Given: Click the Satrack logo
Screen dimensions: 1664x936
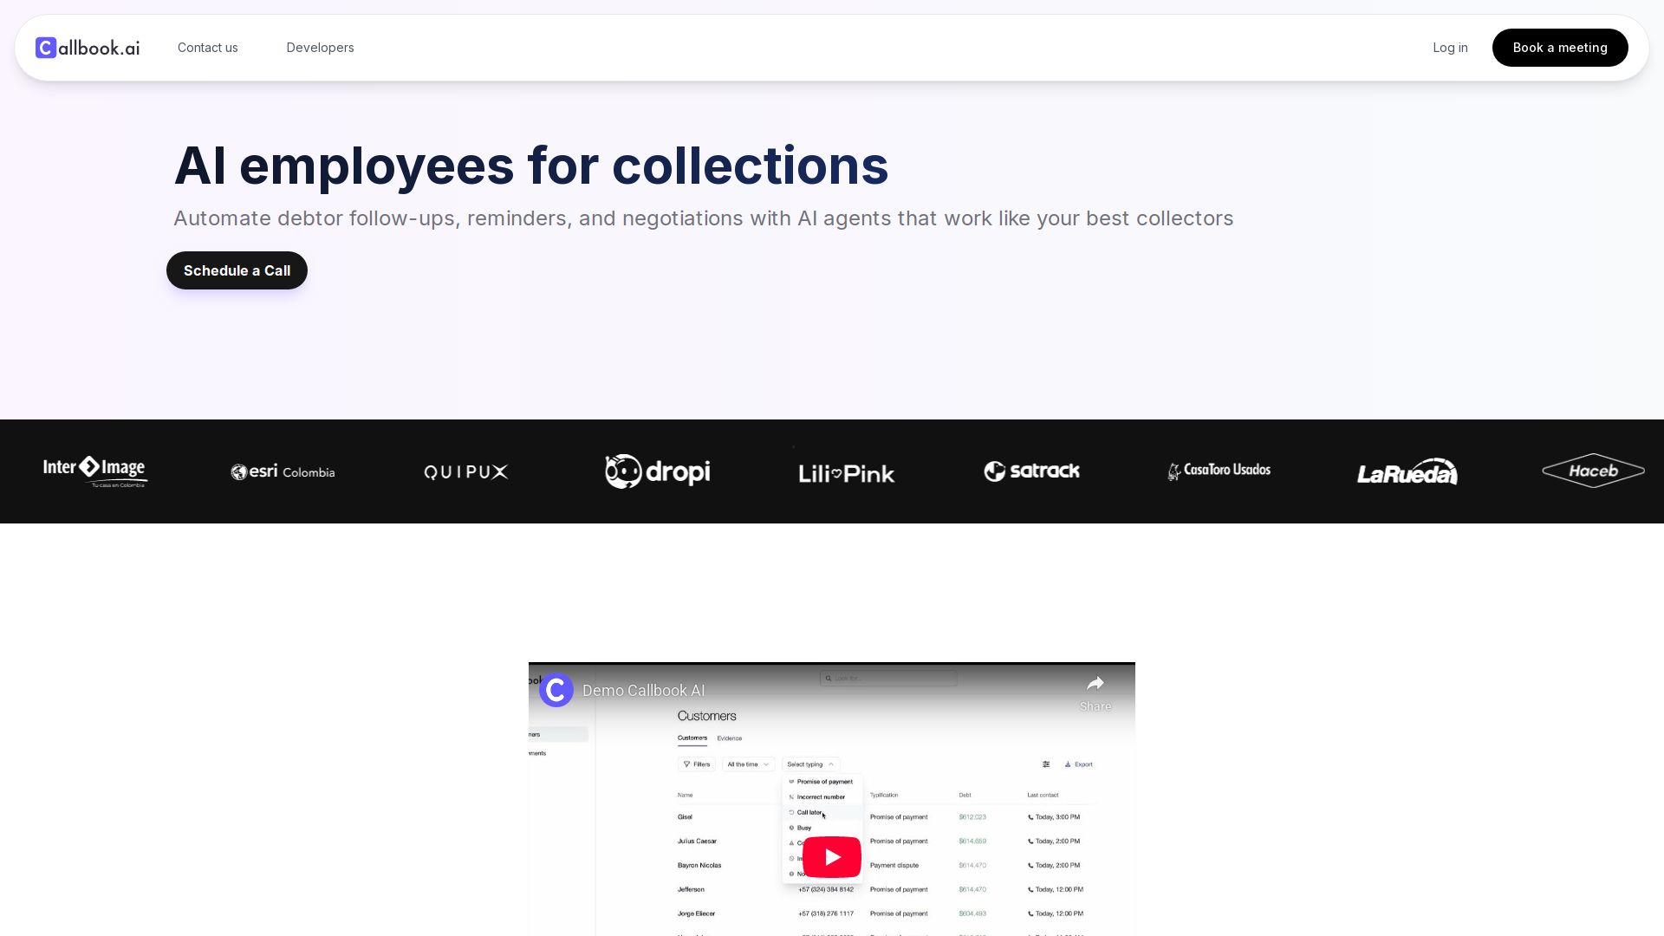Looking at the screenshot, I should point(1031,471).
